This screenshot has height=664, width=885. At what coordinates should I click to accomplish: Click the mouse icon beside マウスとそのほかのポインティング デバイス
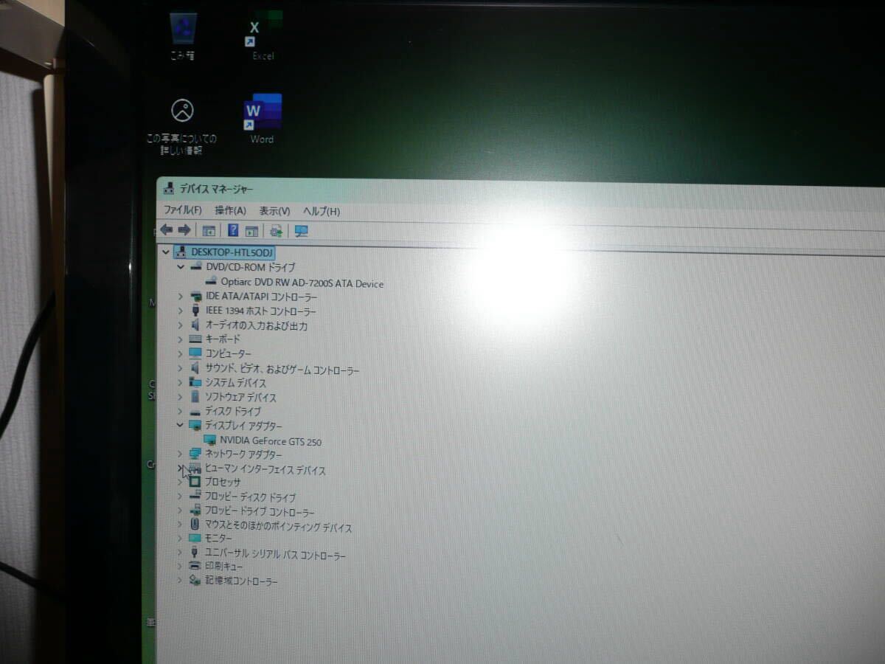[195, 526]
